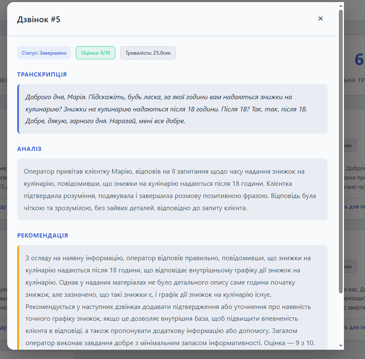Image resolution: width=365 pixels, height=359 pixels.
Task: Close the Дзвінок #5 modal dialog
Action: (x=320, y=18)
